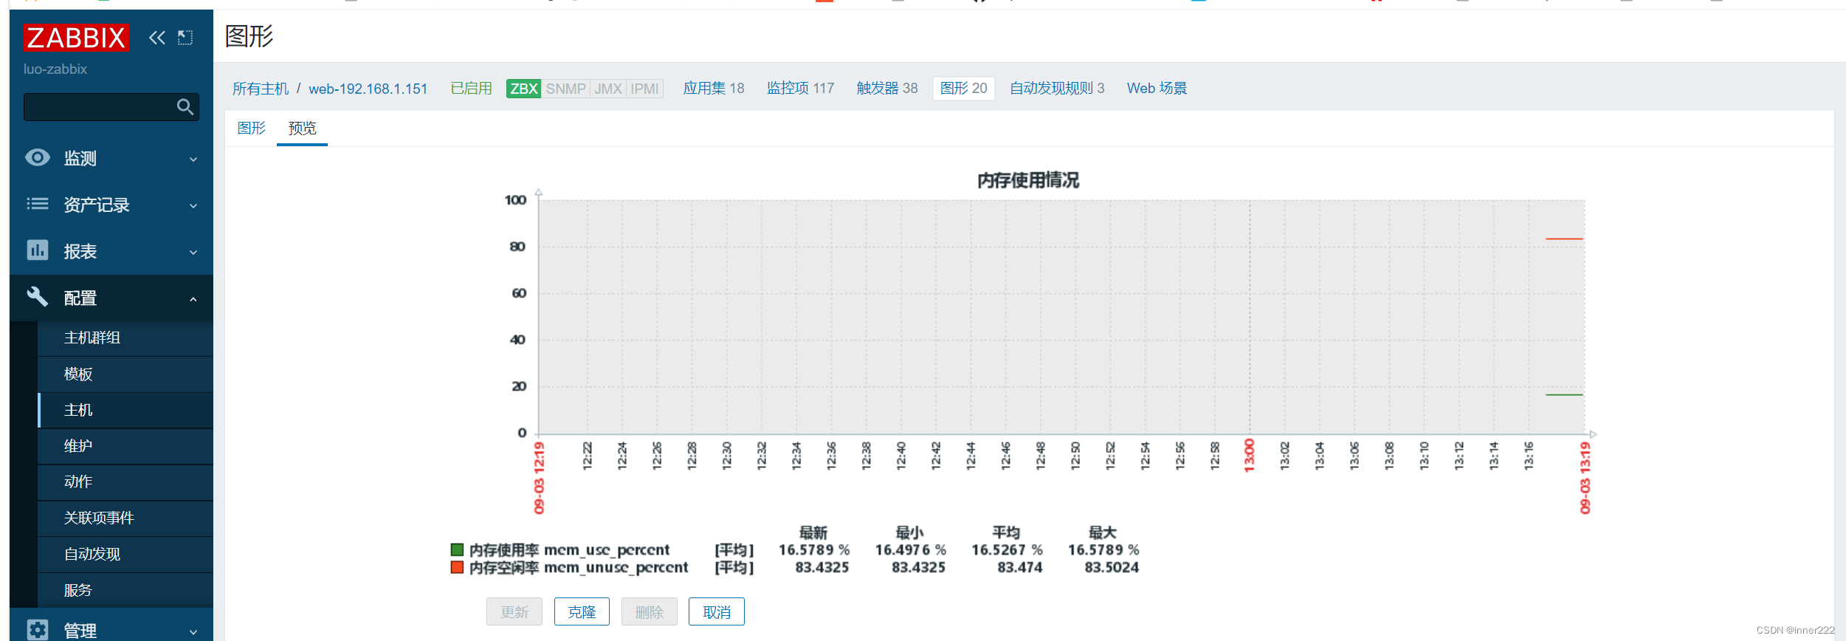Collapse the sidebar with double-chevron icon

point(157,38)
